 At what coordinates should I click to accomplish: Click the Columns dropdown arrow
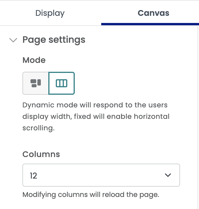tap(168, 175)
